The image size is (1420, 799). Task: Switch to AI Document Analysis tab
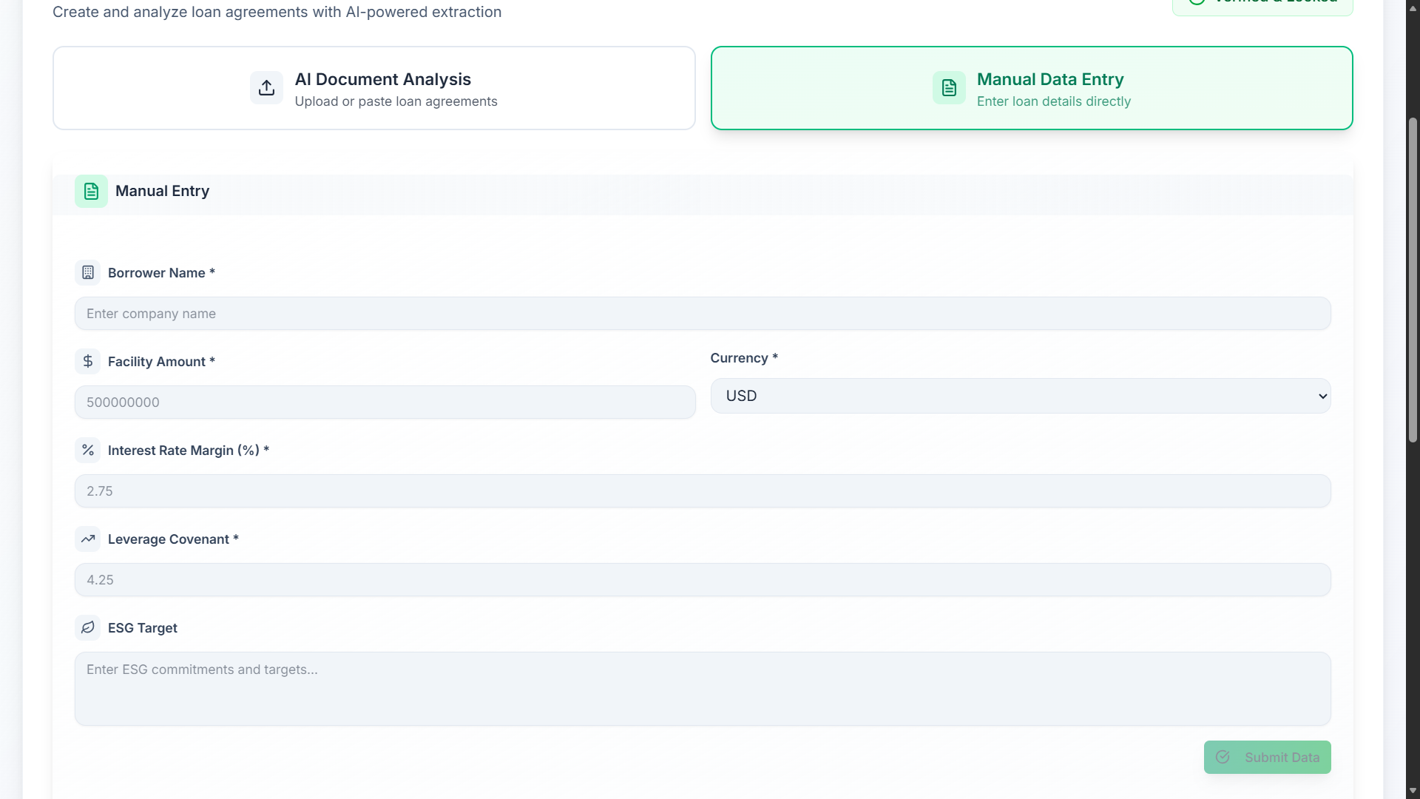(x=373, y=88)
